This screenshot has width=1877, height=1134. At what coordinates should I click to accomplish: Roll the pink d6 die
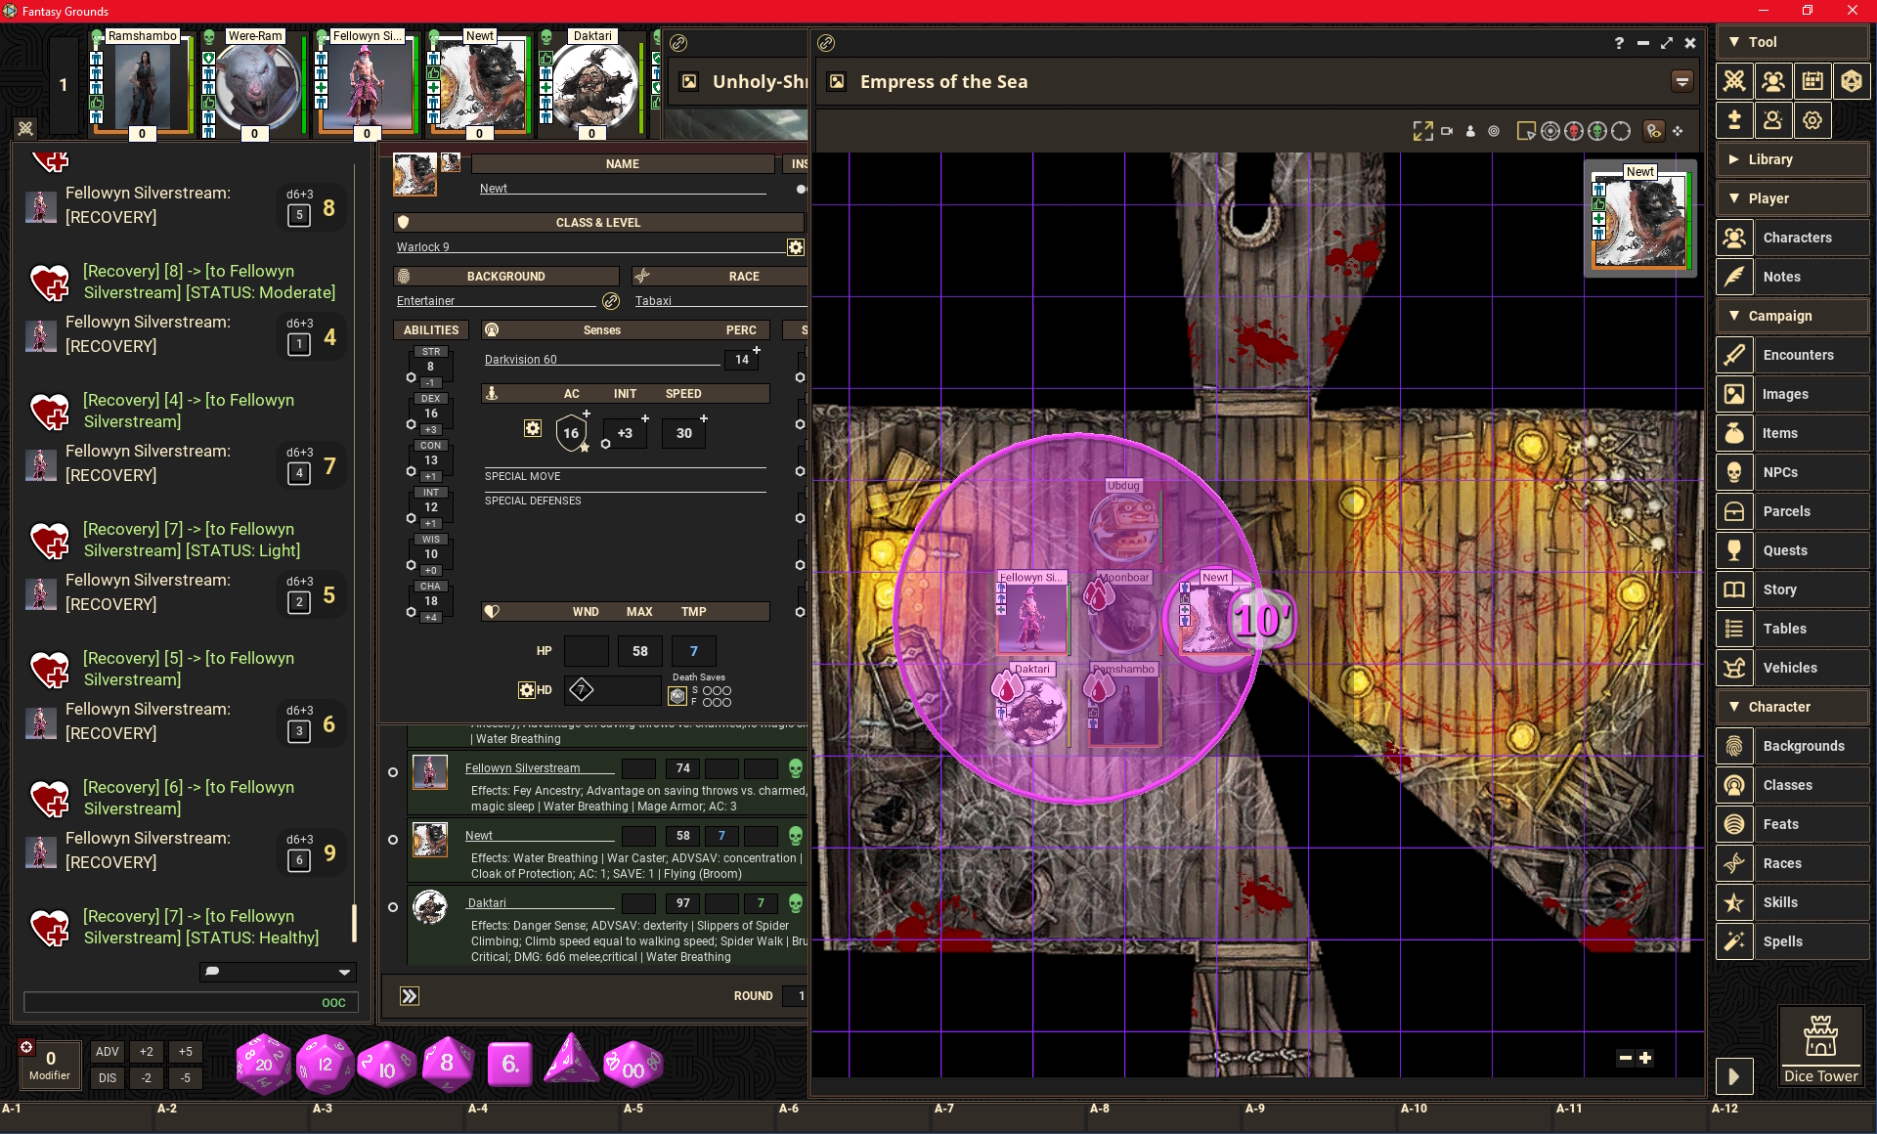[x=510, y=1064]
